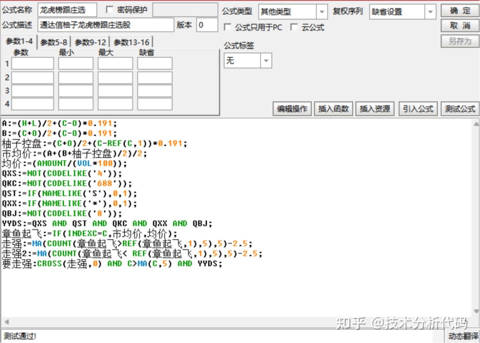Click the code line starting B:=(C+O)/2
Viewport: 480px width, 343px height.
(x=59, y=133)
